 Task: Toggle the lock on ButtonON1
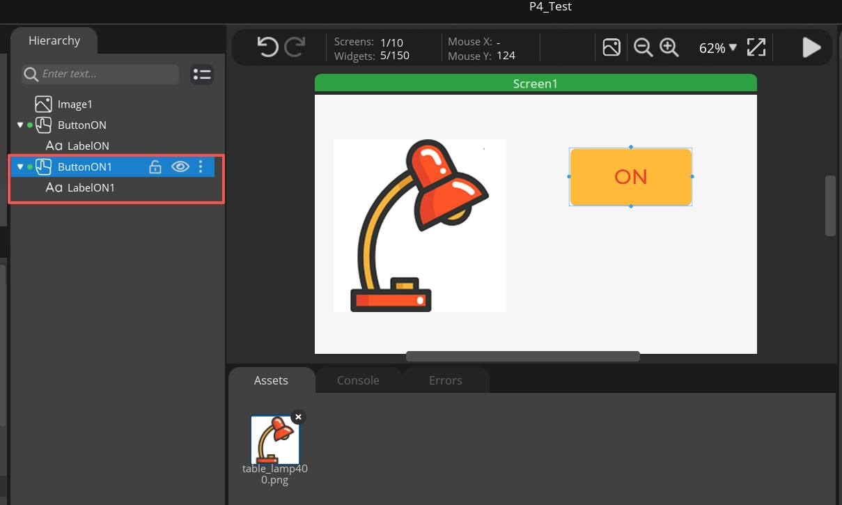point(155,166)
